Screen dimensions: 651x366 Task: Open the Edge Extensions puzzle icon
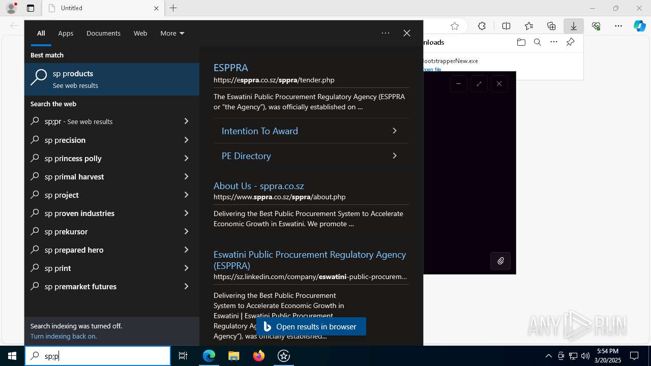coord(482,26)
